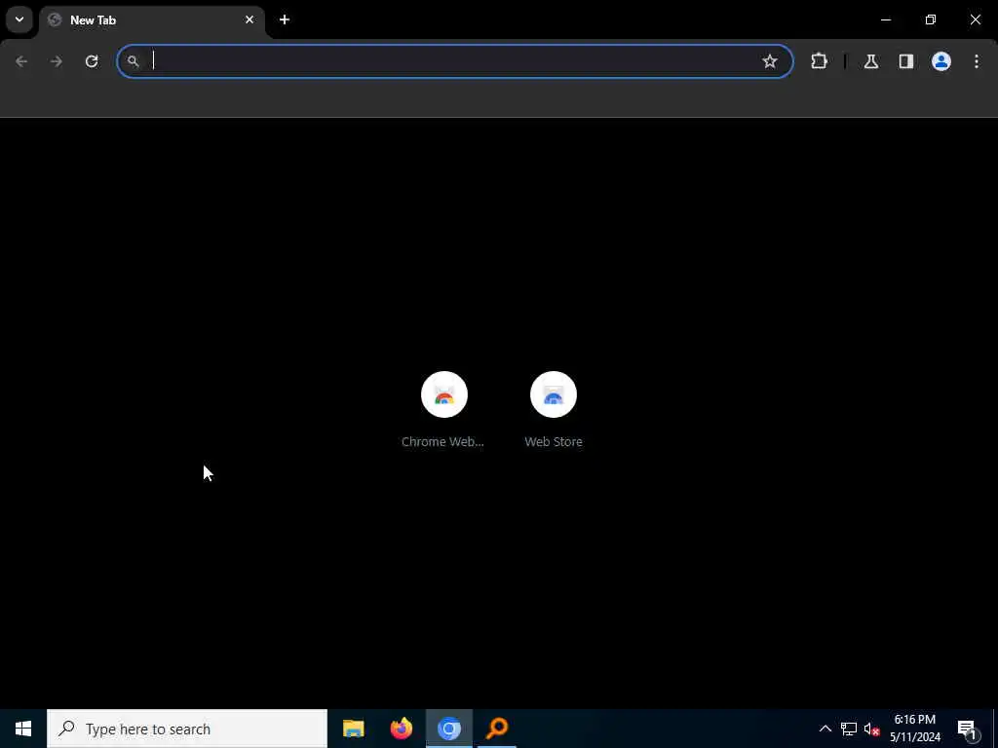Open network status tray icon

click(x=849, y=729)
